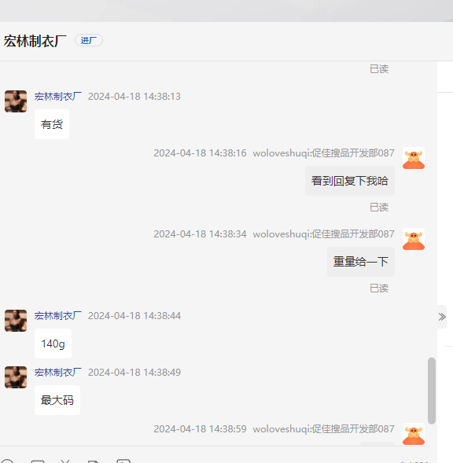Click the orange bull avatar at 14:38:59
Viewport: 453px width, 463px height.
coord(414,434)
